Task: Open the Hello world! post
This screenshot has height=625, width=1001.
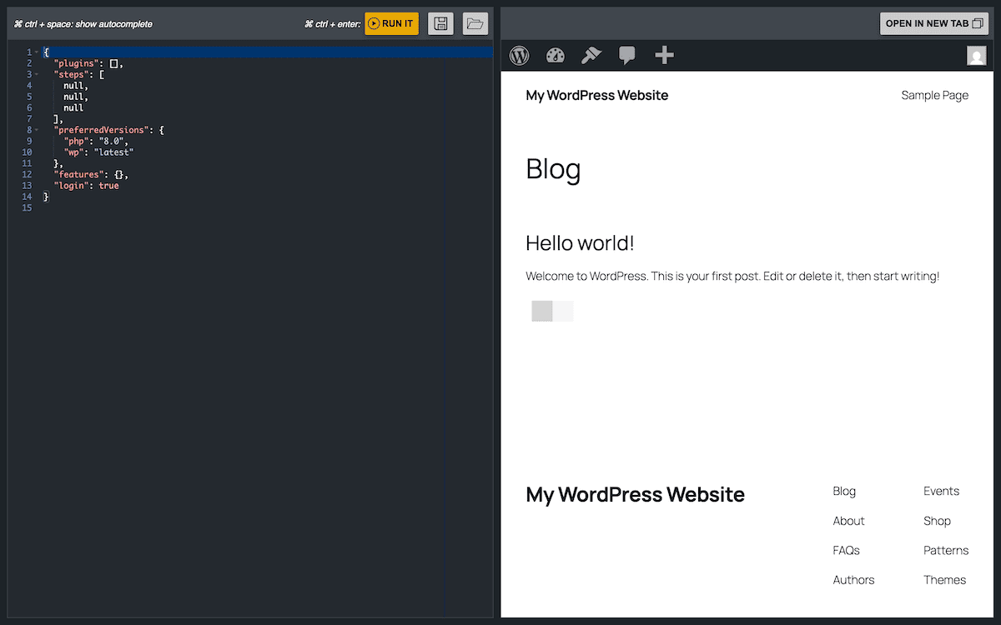Action: (579, 242)
